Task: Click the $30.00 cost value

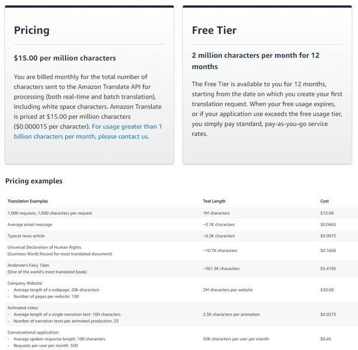Action: [327, 290]
